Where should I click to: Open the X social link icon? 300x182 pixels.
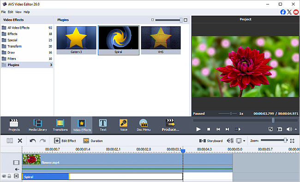point(289,12)
